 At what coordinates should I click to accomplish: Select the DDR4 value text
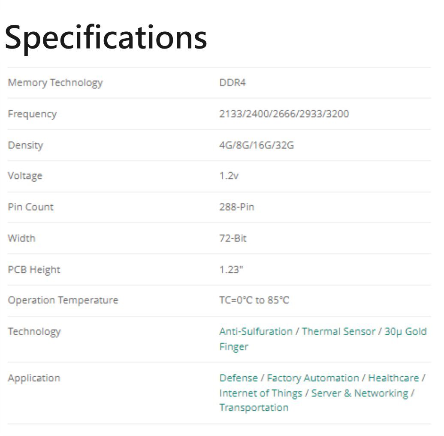click(233, 82)
